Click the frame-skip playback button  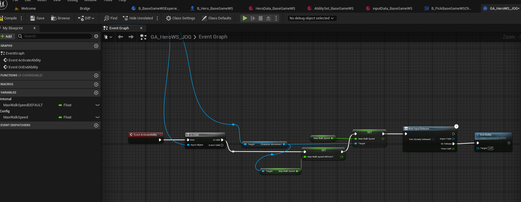coord(253,18)
